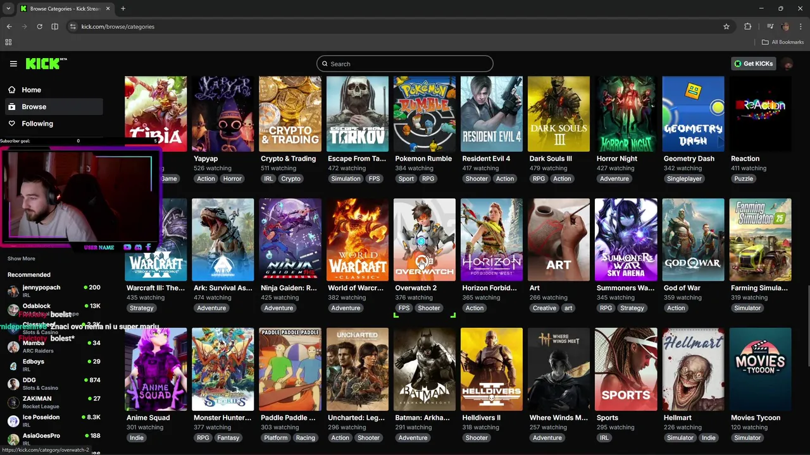Open Movies Tycoon category thumbnail
Viewport: 810px width, 455px height.
tap(761, 369)
